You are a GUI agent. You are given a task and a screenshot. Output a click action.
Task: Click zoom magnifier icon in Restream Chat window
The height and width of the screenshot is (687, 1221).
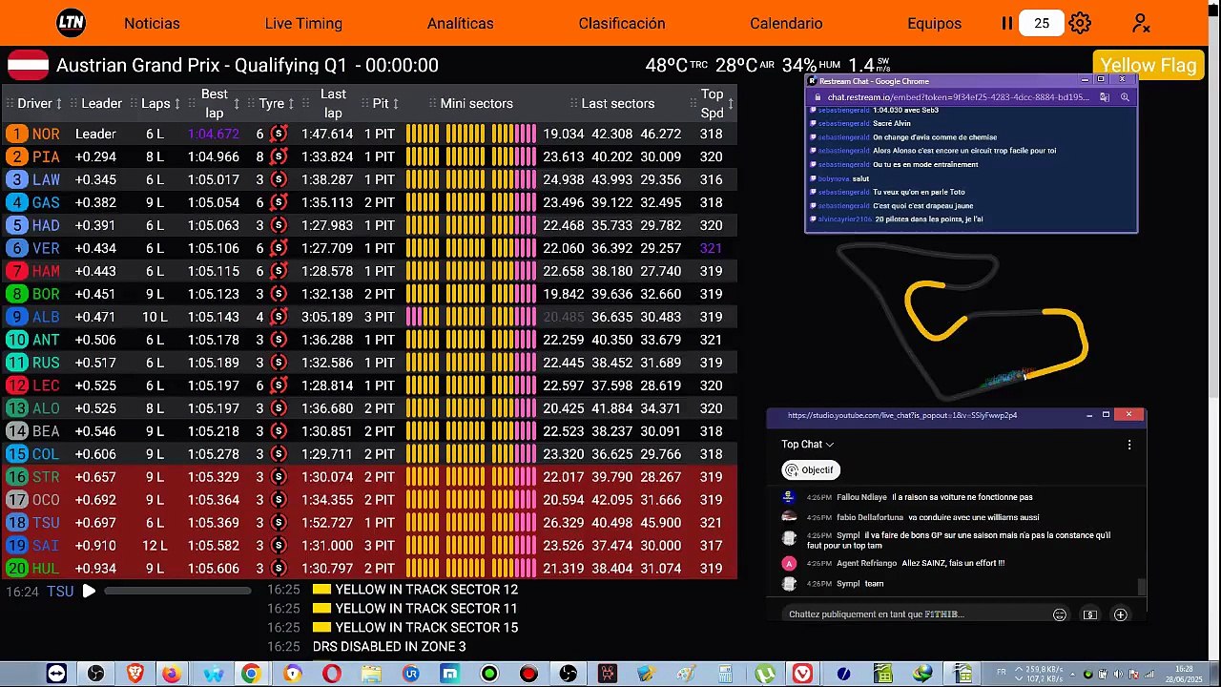pyautogui.click(x=1125, y=97)
